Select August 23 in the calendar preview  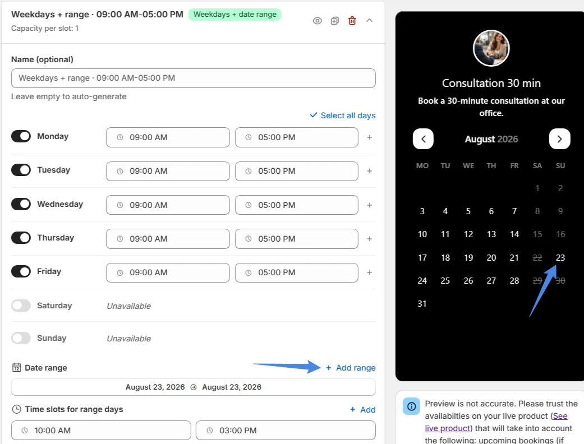(560, 257)
